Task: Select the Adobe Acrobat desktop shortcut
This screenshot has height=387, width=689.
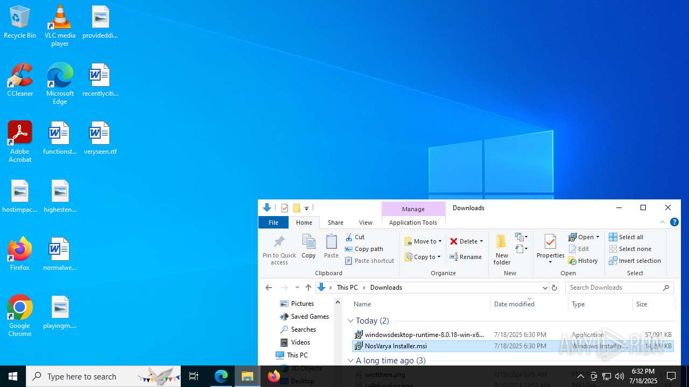Action: [20, 142]
